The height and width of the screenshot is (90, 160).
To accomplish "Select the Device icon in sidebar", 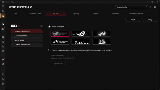I will pyautogui.click(x=3, y=16).
